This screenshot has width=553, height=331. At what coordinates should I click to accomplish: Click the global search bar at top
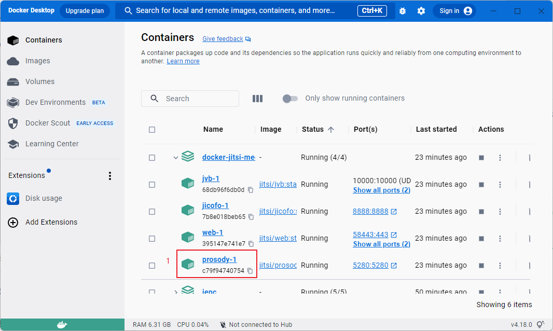click(x=255, y=11)
